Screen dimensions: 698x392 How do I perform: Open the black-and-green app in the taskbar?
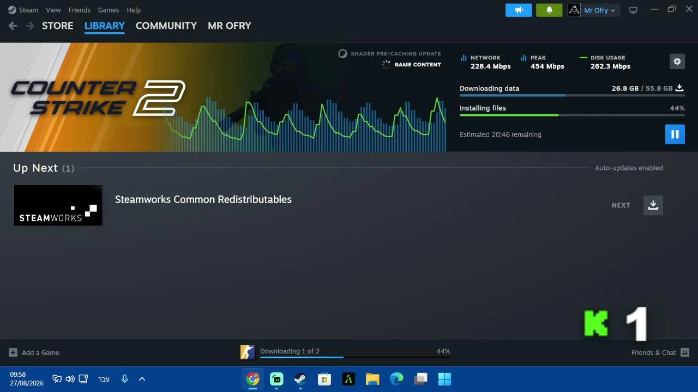pyautogui.click(x=348, y=379)
